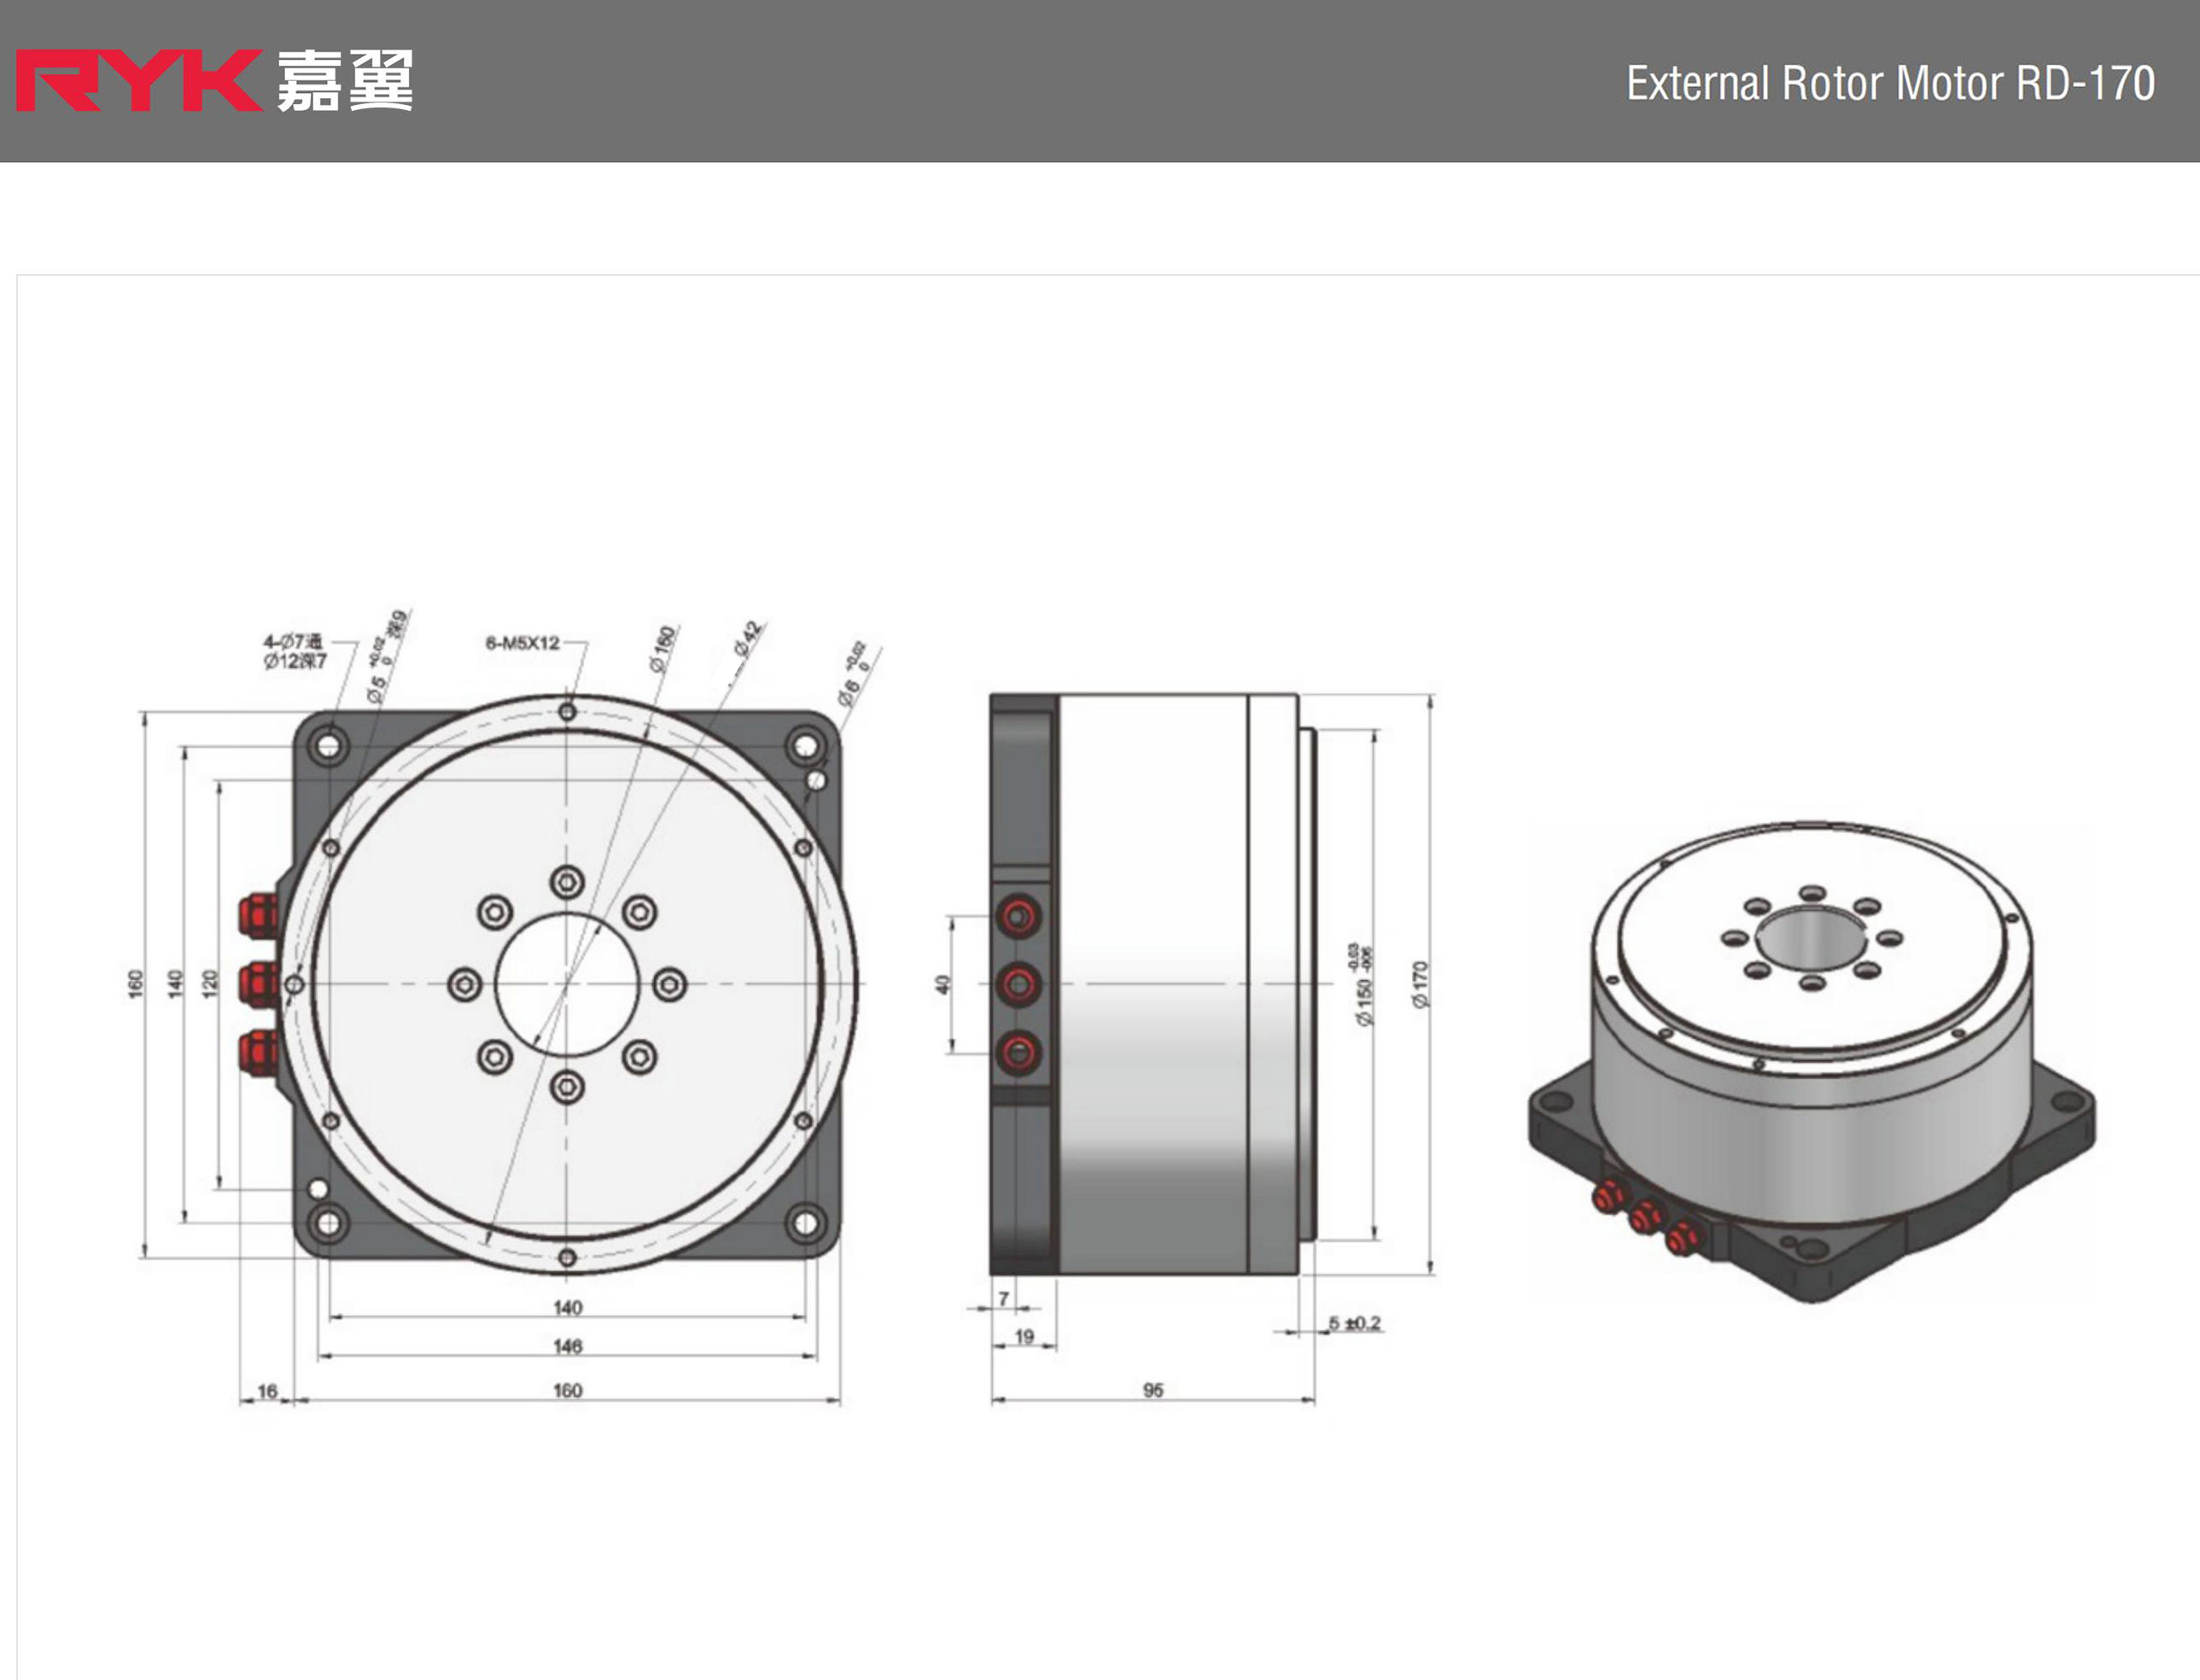Click the 146 width dimension label
This screenshot has height=1680, width=2200.
(x=567, y=1346)
